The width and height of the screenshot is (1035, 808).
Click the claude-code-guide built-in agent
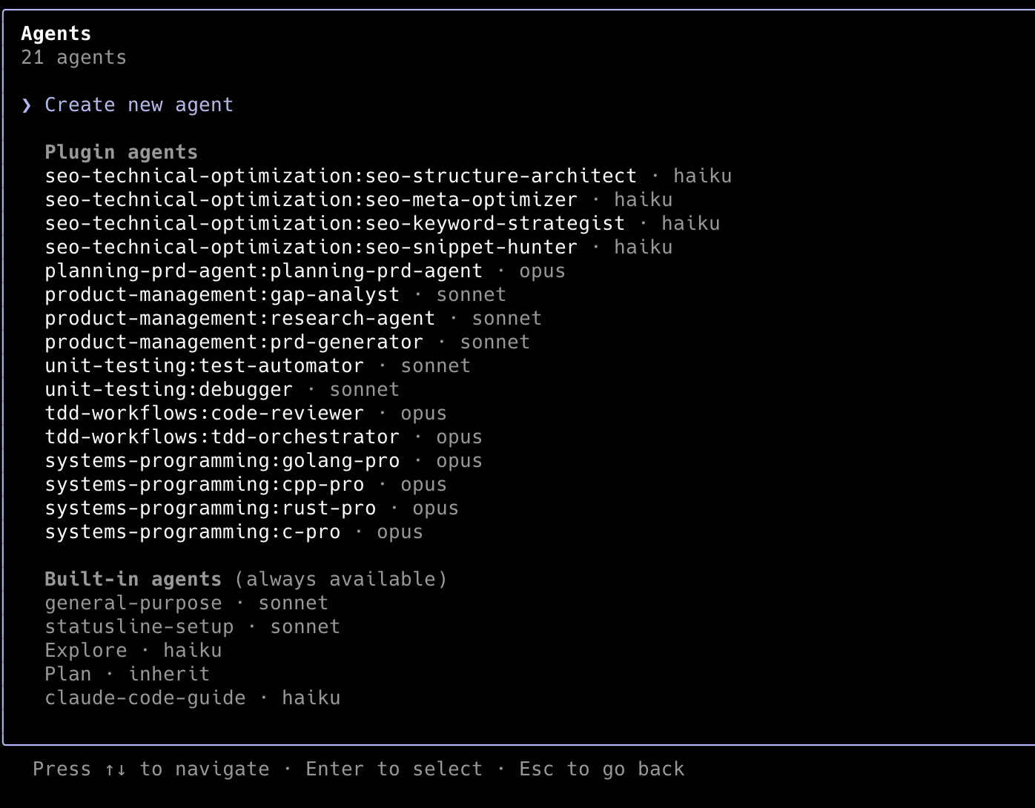click(x=145, y=698)
